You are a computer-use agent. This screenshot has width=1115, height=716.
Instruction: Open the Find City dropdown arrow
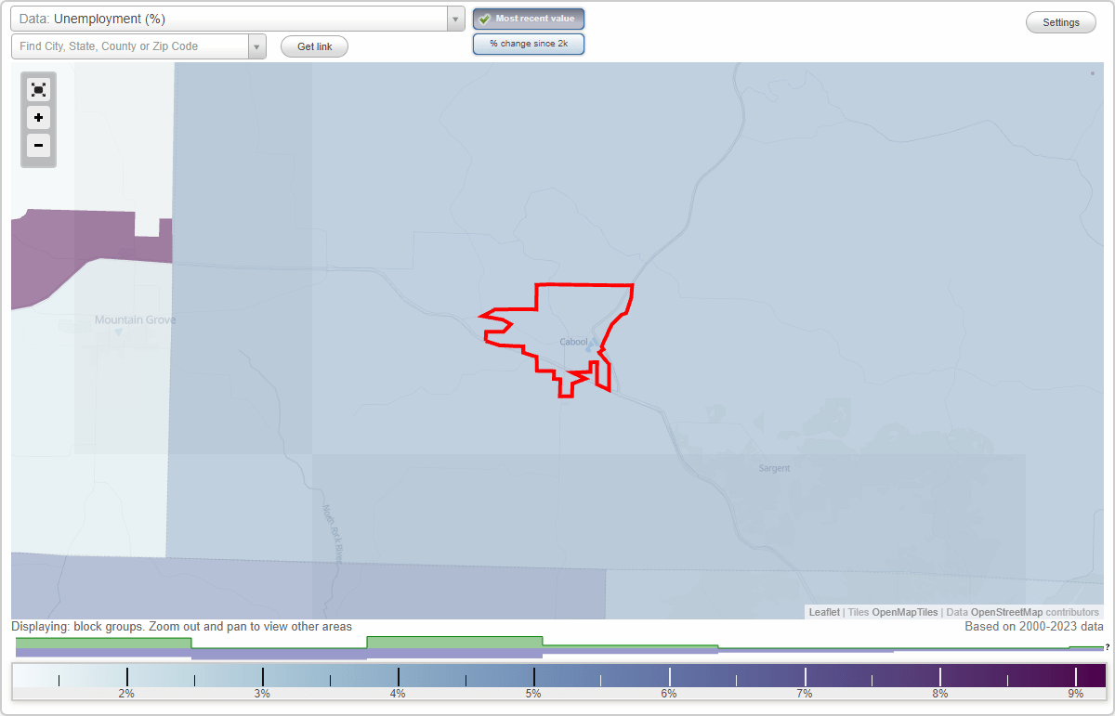tap(257, 45)
